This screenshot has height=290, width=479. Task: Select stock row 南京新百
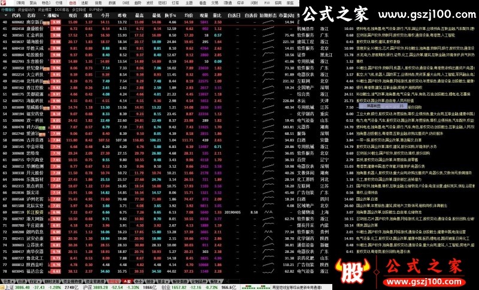click(x=150, y=22)
